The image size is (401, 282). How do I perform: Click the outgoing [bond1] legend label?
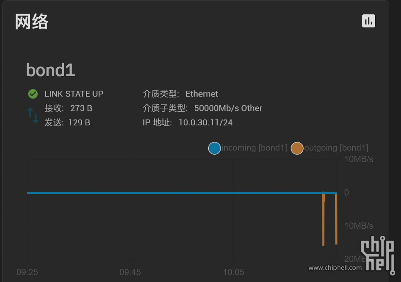[336, 148]
